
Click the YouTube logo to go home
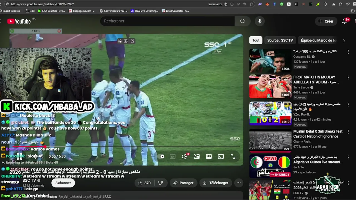click(19, 21)
